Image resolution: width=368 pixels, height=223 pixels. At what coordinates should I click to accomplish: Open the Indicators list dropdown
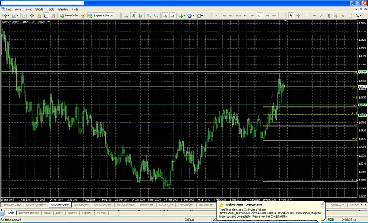tap(182, 15)
